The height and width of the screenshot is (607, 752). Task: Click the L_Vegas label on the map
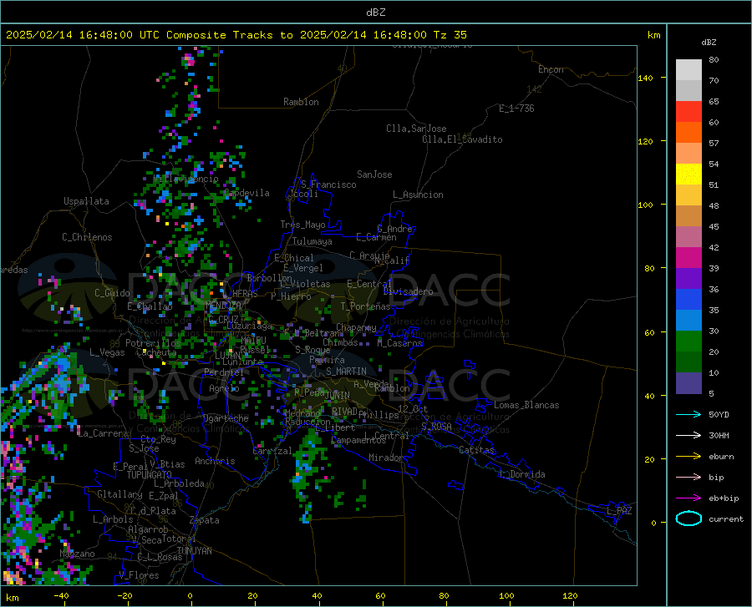pos(108,352)
